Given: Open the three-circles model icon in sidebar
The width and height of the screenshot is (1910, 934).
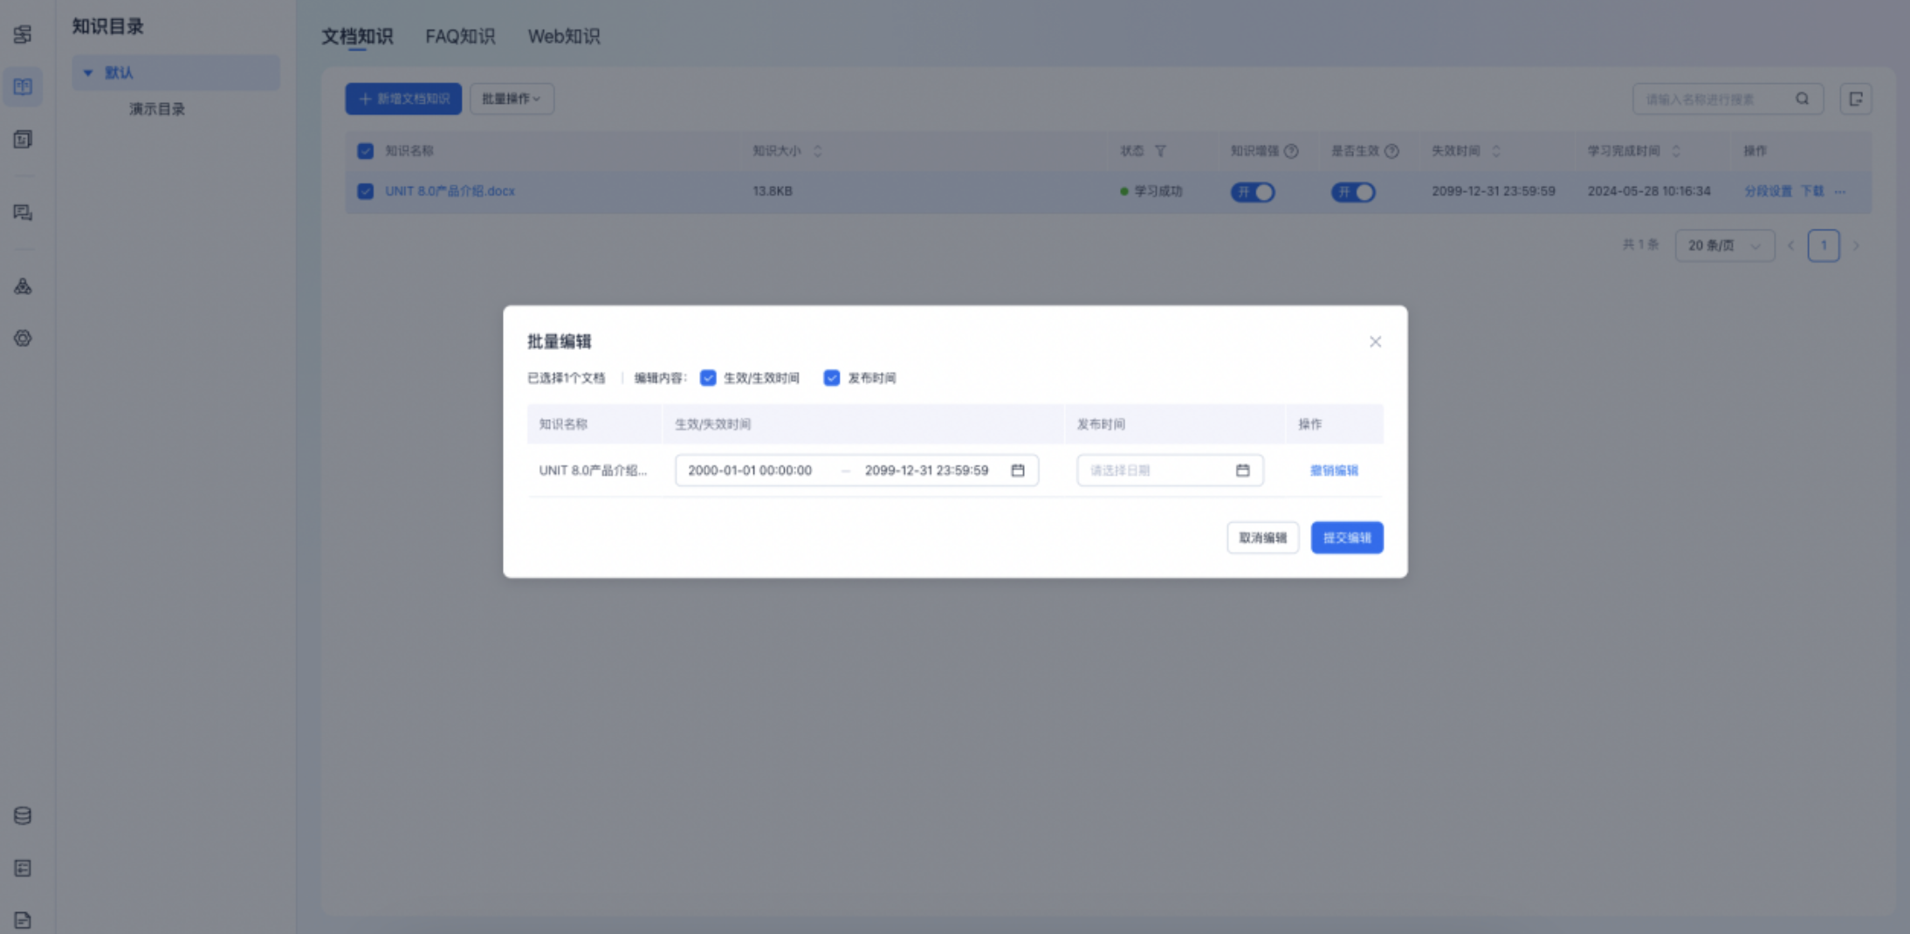Looking at the screenshot, I should click(x=23, y=285).
